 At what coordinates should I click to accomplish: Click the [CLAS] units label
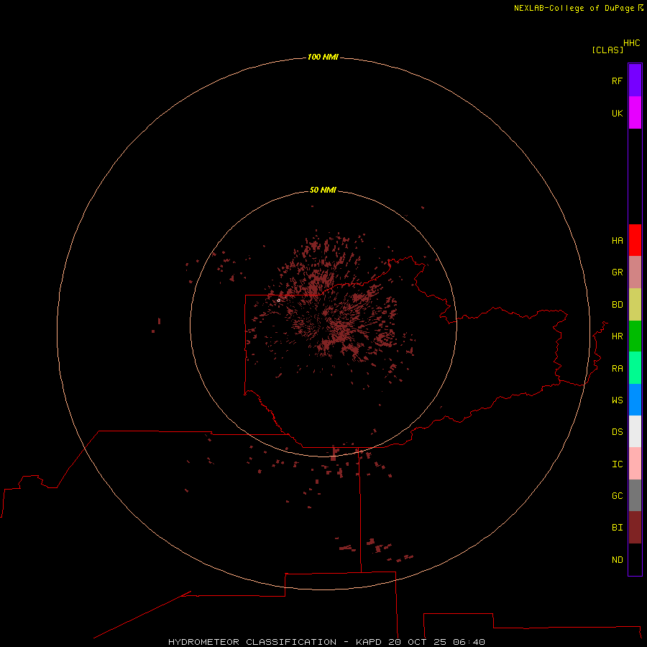pyautogui.click(x=607, y=50)
